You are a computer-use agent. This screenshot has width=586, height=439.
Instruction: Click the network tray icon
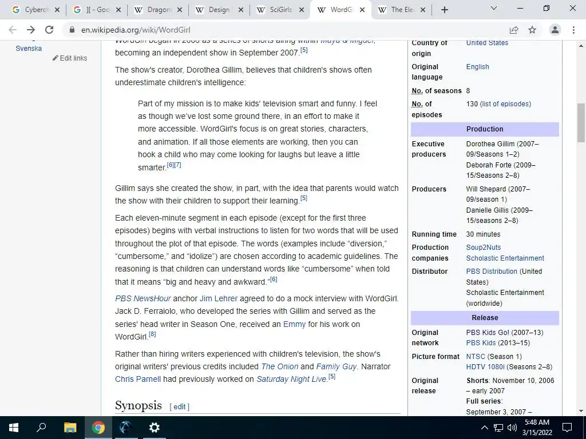pyautogui.click(x=498, y=428)
